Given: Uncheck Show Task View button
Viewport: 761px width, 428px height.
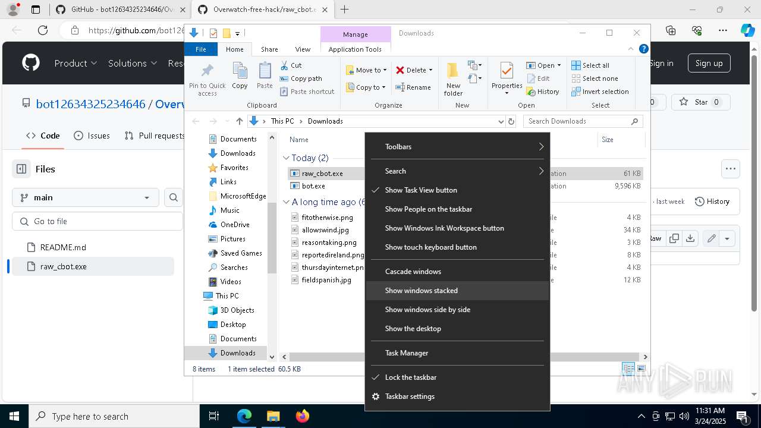Looking at the screenshot, I should click(x=457, y=190).
